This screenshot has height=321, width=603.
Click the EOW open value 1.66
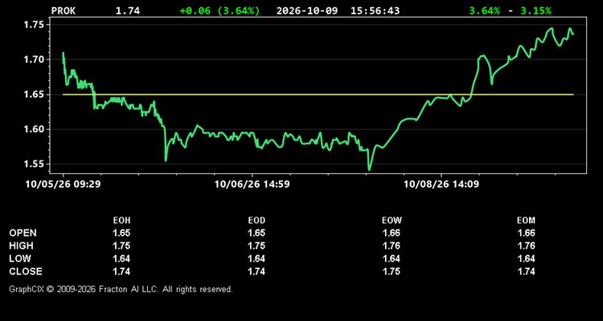(392, 233)
